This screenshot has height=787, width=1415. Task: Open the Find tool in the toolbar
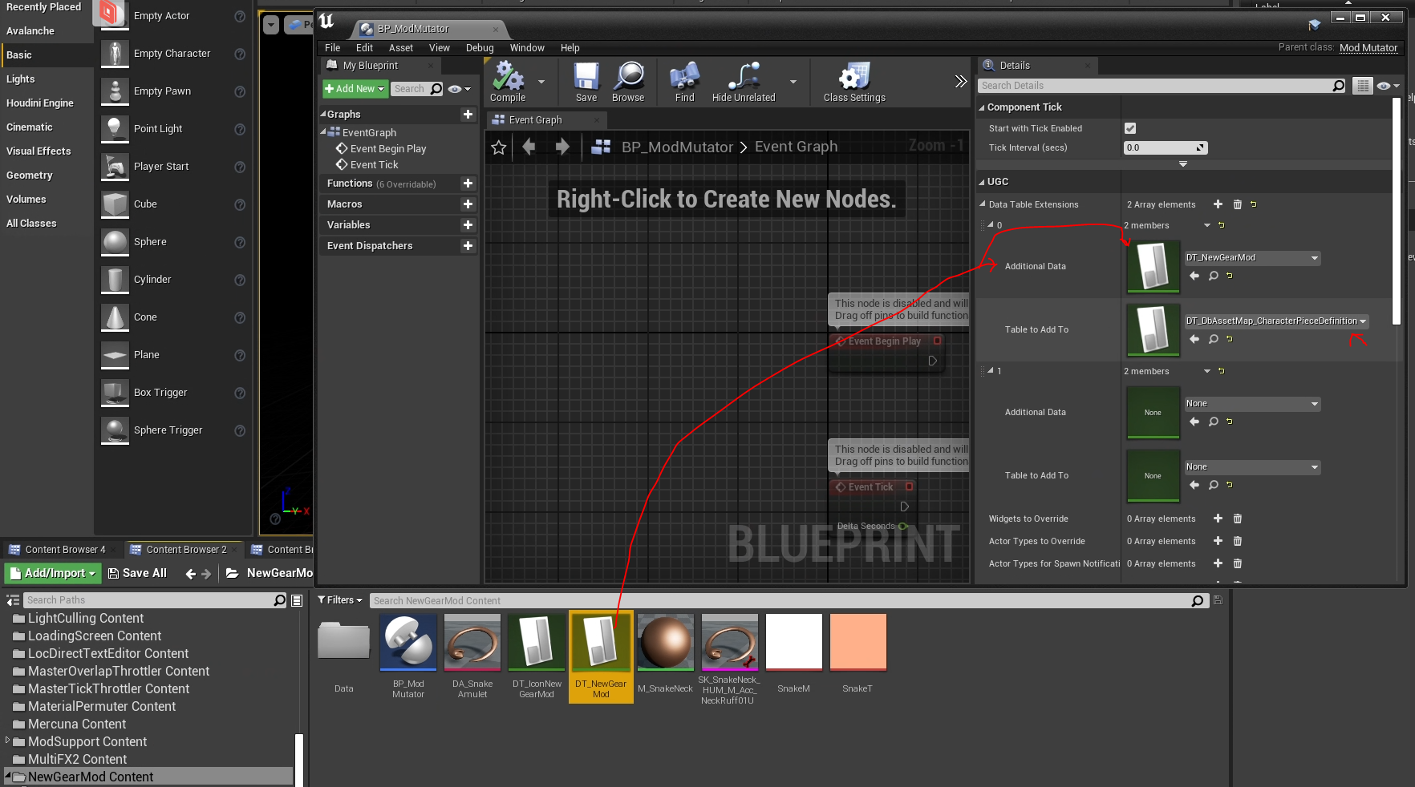684,82
